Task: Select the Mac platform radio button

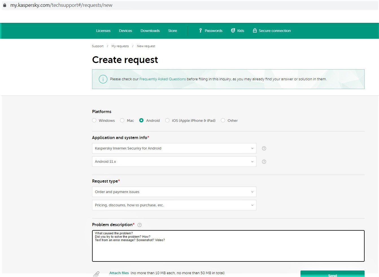Action: point(122,120)
